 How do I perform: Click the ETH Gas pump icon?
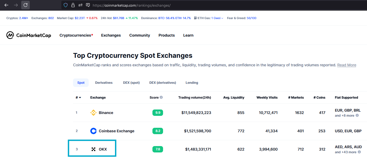point(195,18)
